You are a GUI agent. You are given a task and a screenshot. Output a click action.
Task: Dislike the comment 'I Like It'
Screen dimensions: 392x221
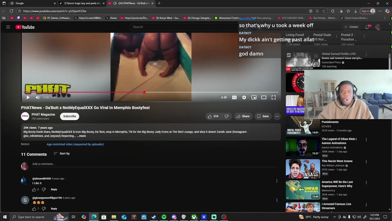[x=43, y=190]
